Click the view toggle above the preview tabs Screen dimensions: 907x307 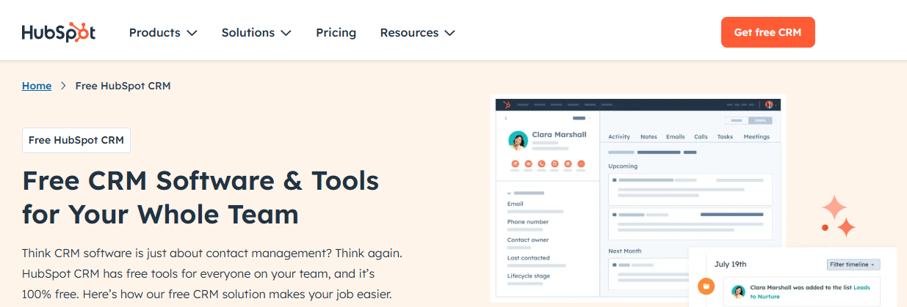[x=748, y=120]
